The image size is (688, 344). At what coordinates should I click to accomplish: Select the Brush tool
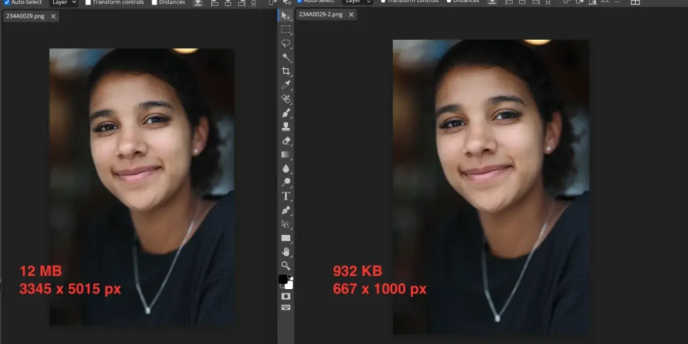click(x=286, y=113)
